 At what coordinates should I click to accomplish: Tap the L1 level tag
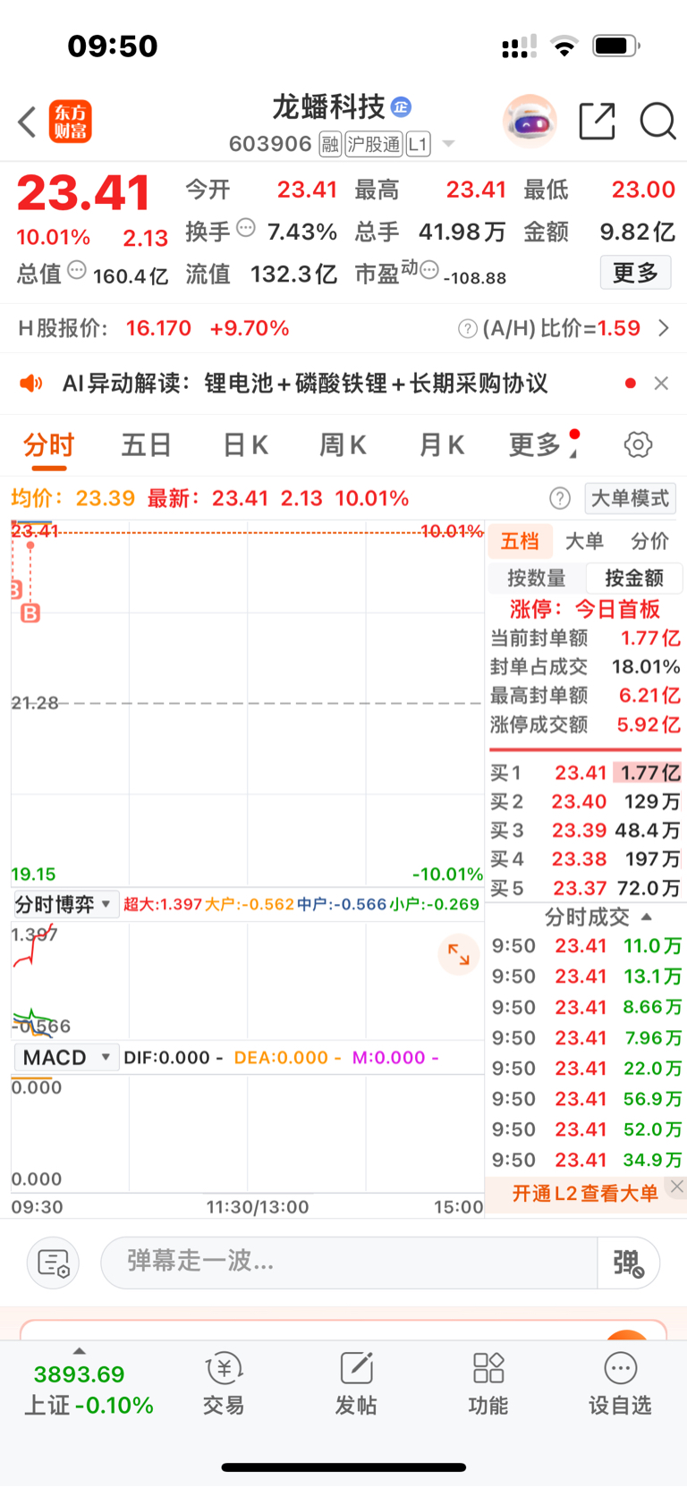pyautogui.click(x=418, y=144)
